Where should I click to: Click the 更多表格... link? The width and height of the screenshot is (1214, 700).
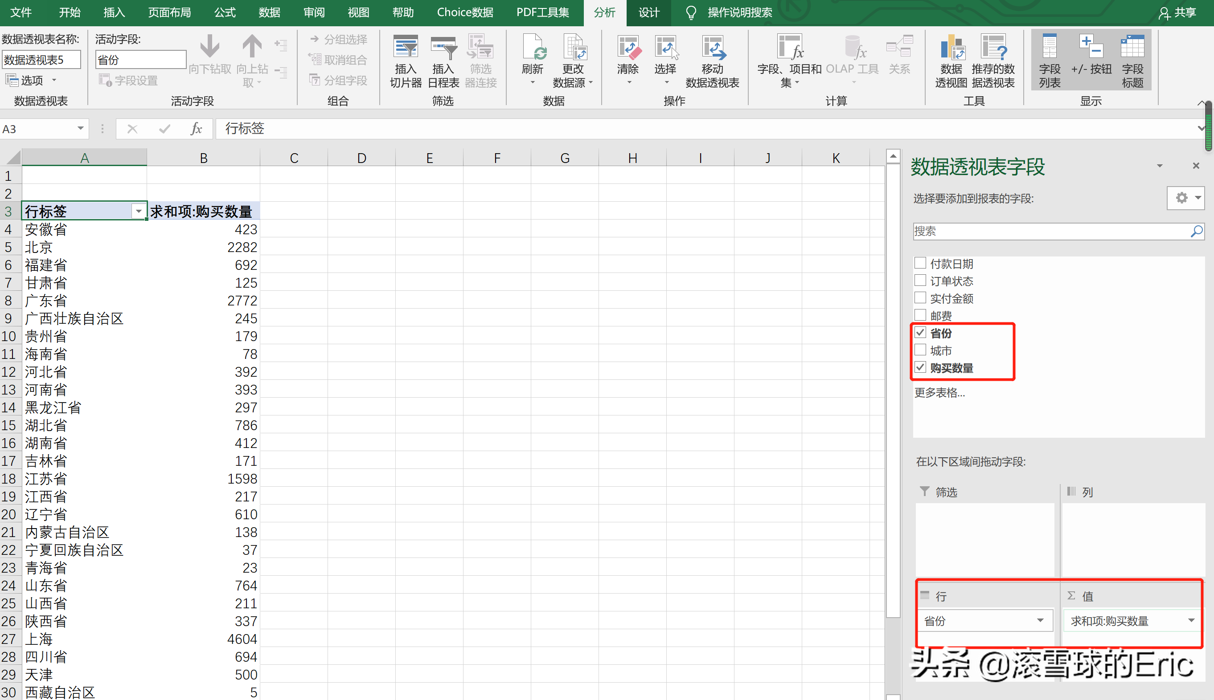click(939, 393)
